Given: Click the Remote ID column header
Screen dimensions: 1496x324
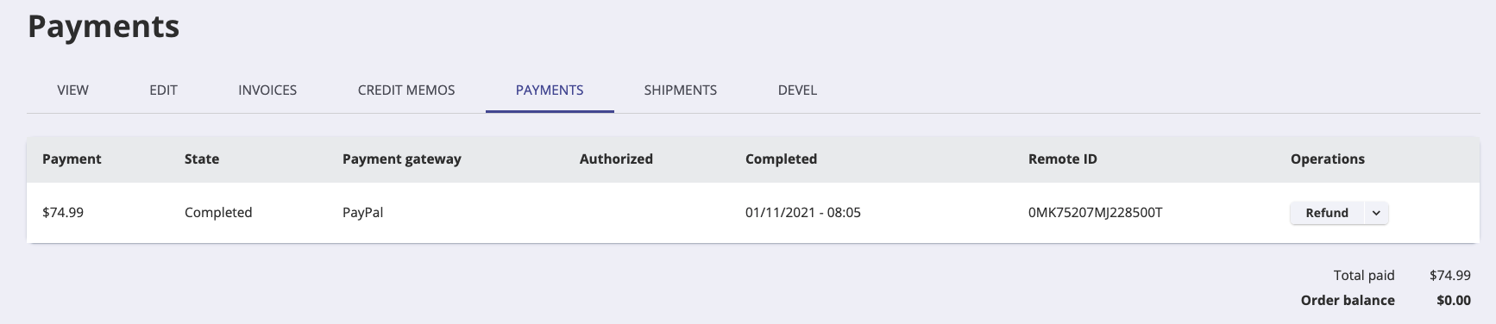Looking at the screenshot, I should click(x=1063, y=159).
